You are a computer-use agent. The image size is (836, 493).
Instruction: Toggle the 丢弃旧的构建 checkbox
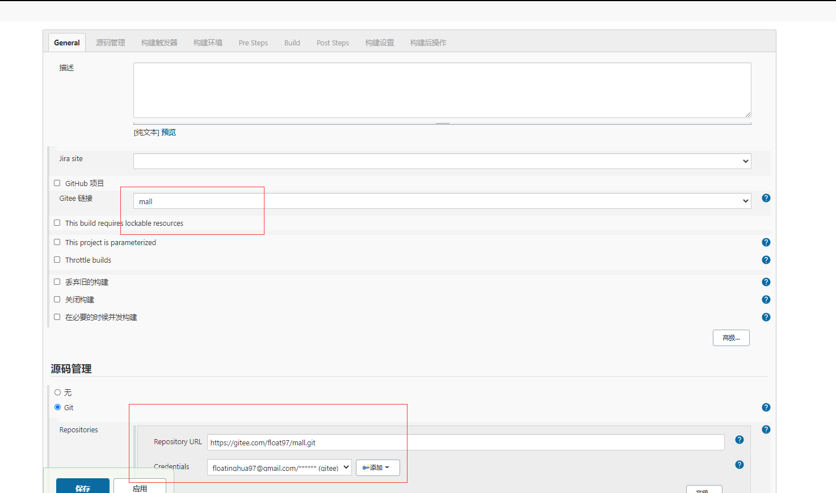coord(57,282)
